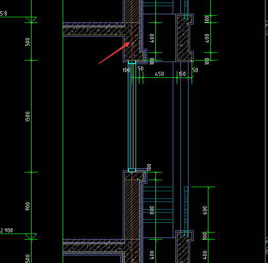Pick the 600 dimension text
This screenshot has height=263, width=268.
tap(205, 210)
